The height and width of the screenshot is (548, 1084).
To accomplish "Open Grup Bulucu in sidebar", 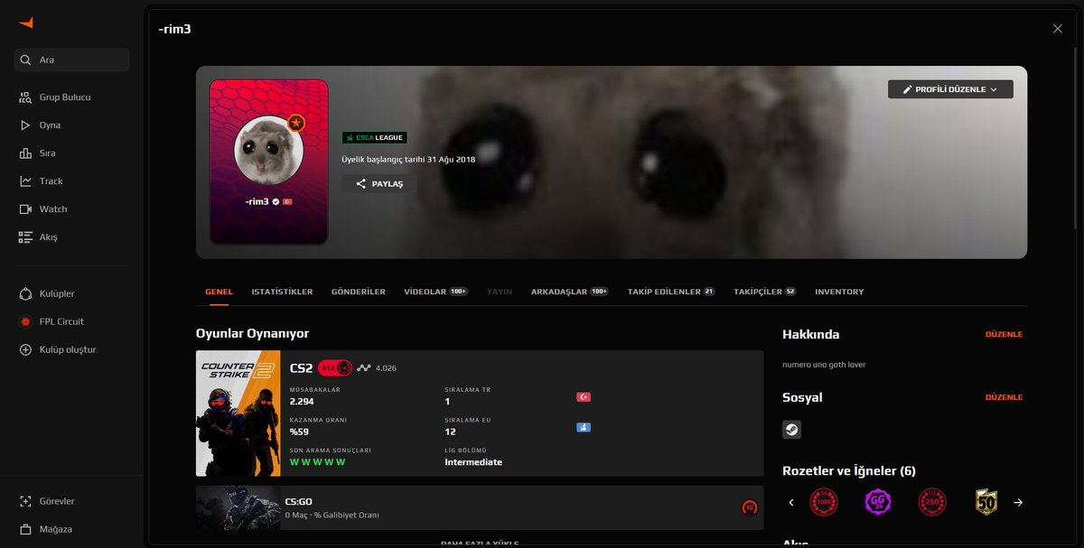I will (x=54, y=97).
